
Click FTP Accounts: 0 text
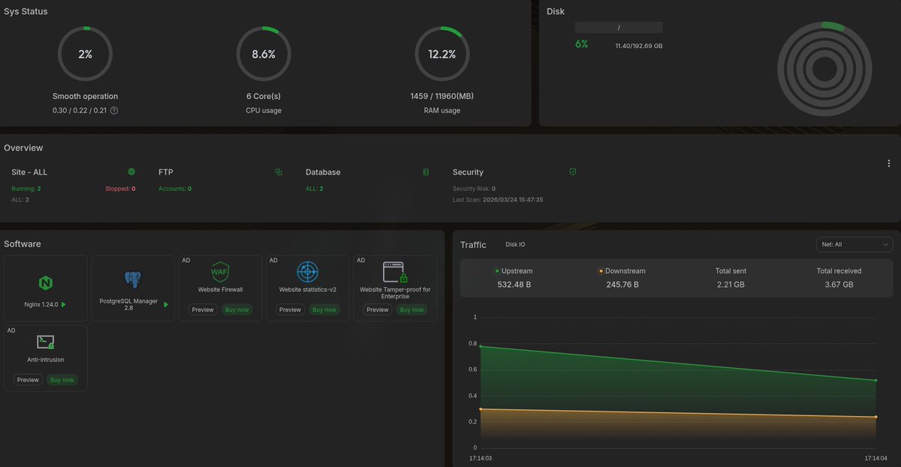point(175,189)
